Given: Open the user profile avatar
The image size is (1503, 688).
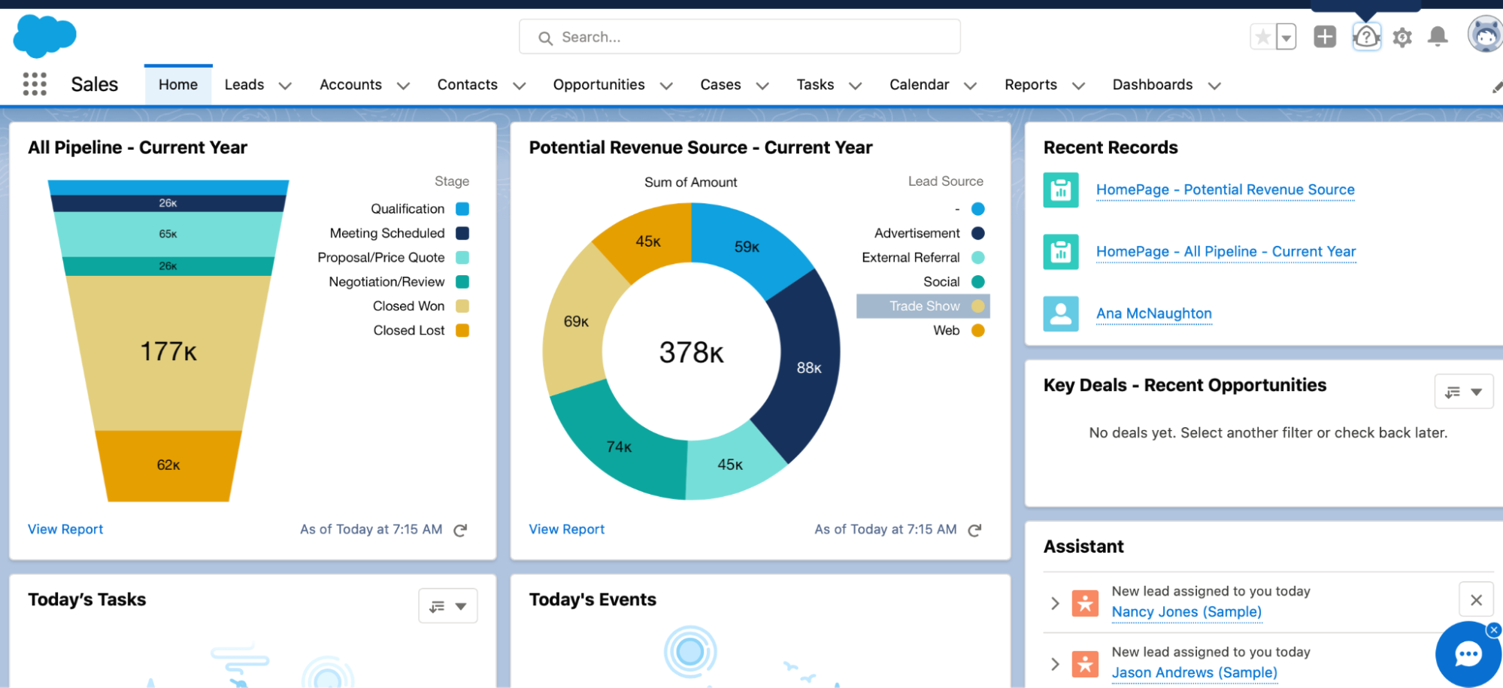Looking at the screenshot, I should tap(1485, 35).
